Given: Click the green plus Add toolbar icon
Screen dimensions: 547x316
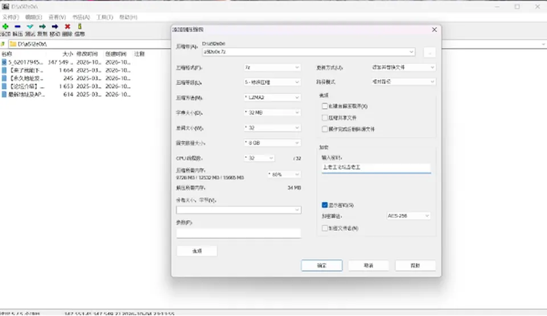Looking at the screenshot, I should [x=5, y=27].
